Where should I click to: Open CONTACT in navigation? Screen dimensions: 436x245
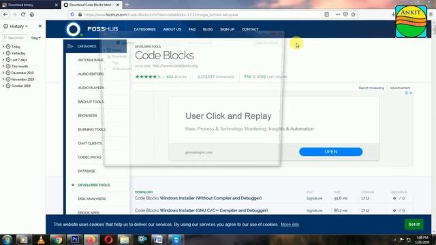point(250,29)
